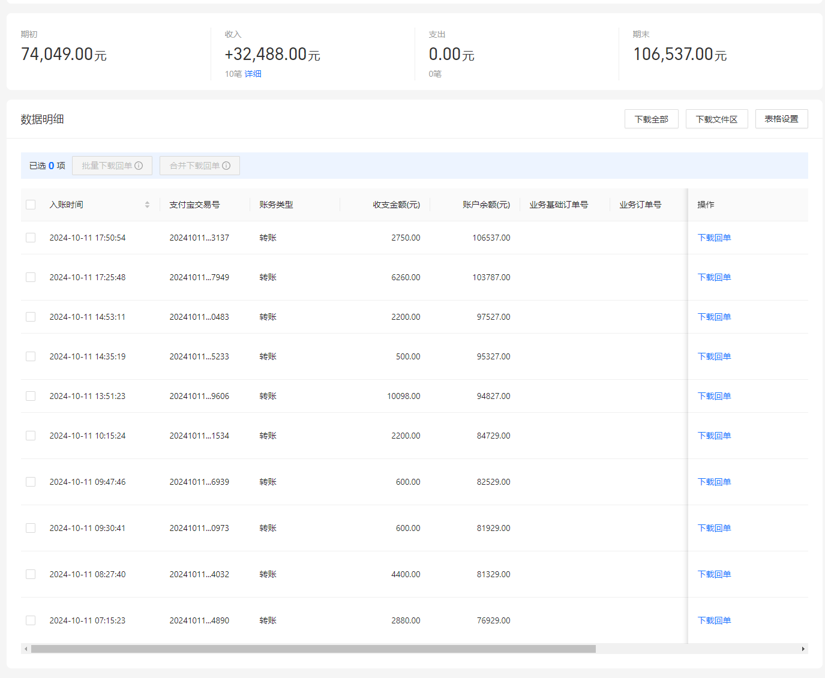Click the sort arrows on 入账时间 column
The height and width of the screenshot is (678, 825).
(147, 205)
